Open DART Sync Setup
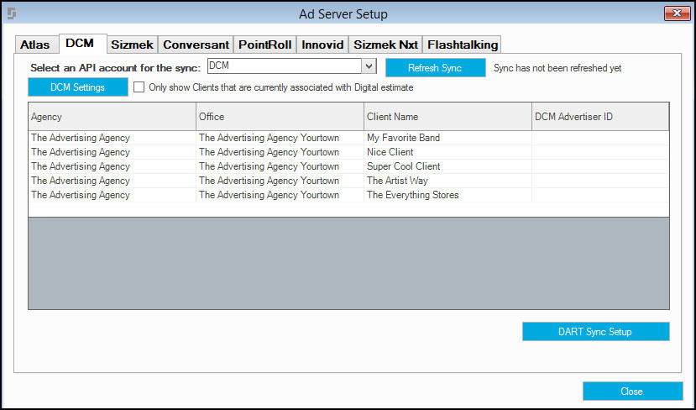Viewport: 696px width, 410px height. (x=596, y=331)
